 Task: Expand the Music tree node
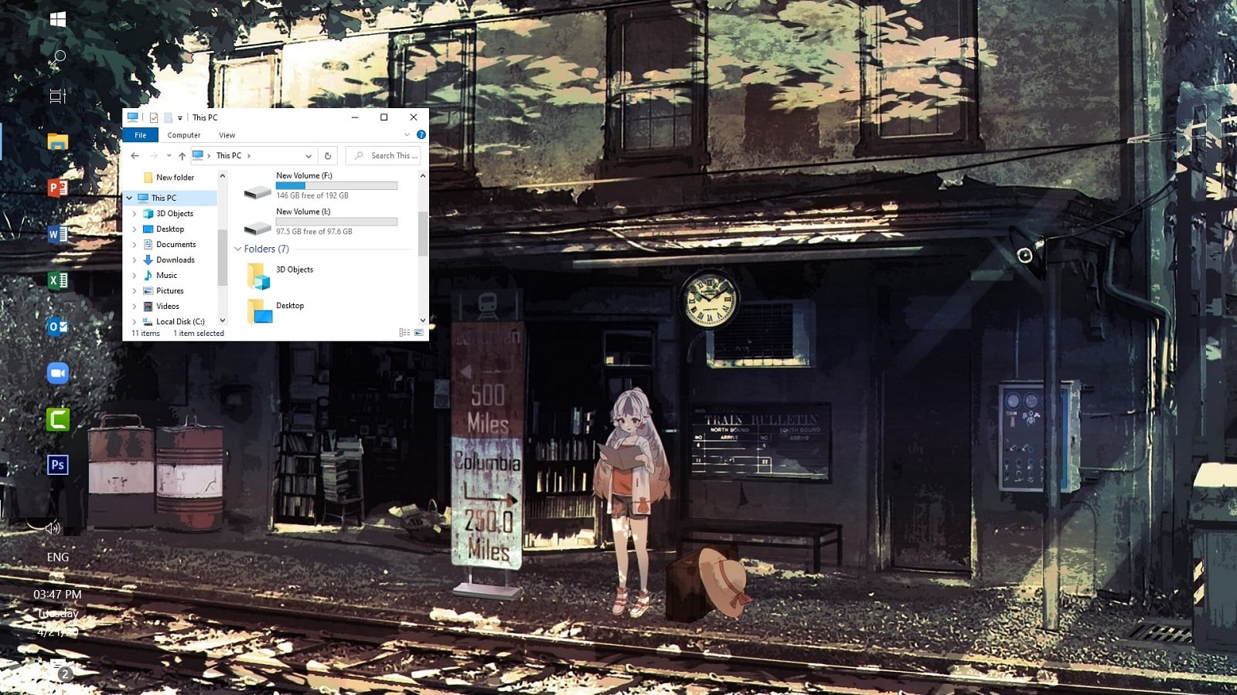pos(135,276)
